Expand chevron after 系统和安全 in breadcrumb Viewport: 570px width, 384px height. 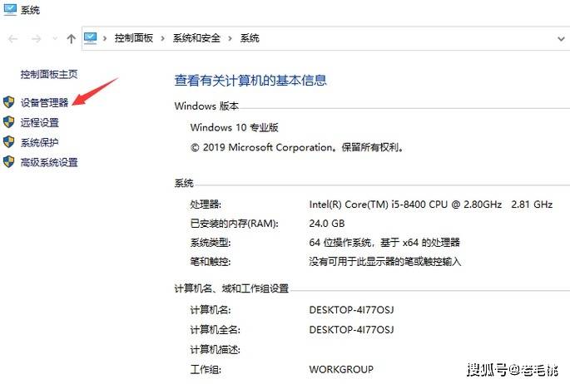click(x=230, y=38)
